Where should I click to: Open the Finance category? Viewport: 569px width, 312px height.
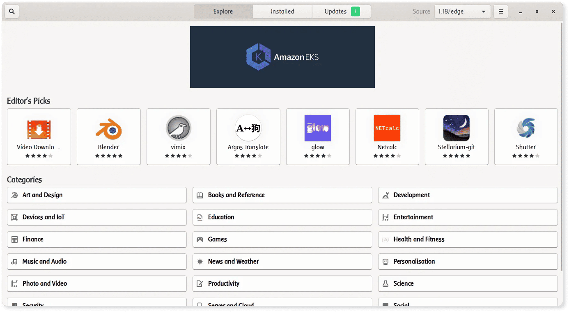coord(97,239)
